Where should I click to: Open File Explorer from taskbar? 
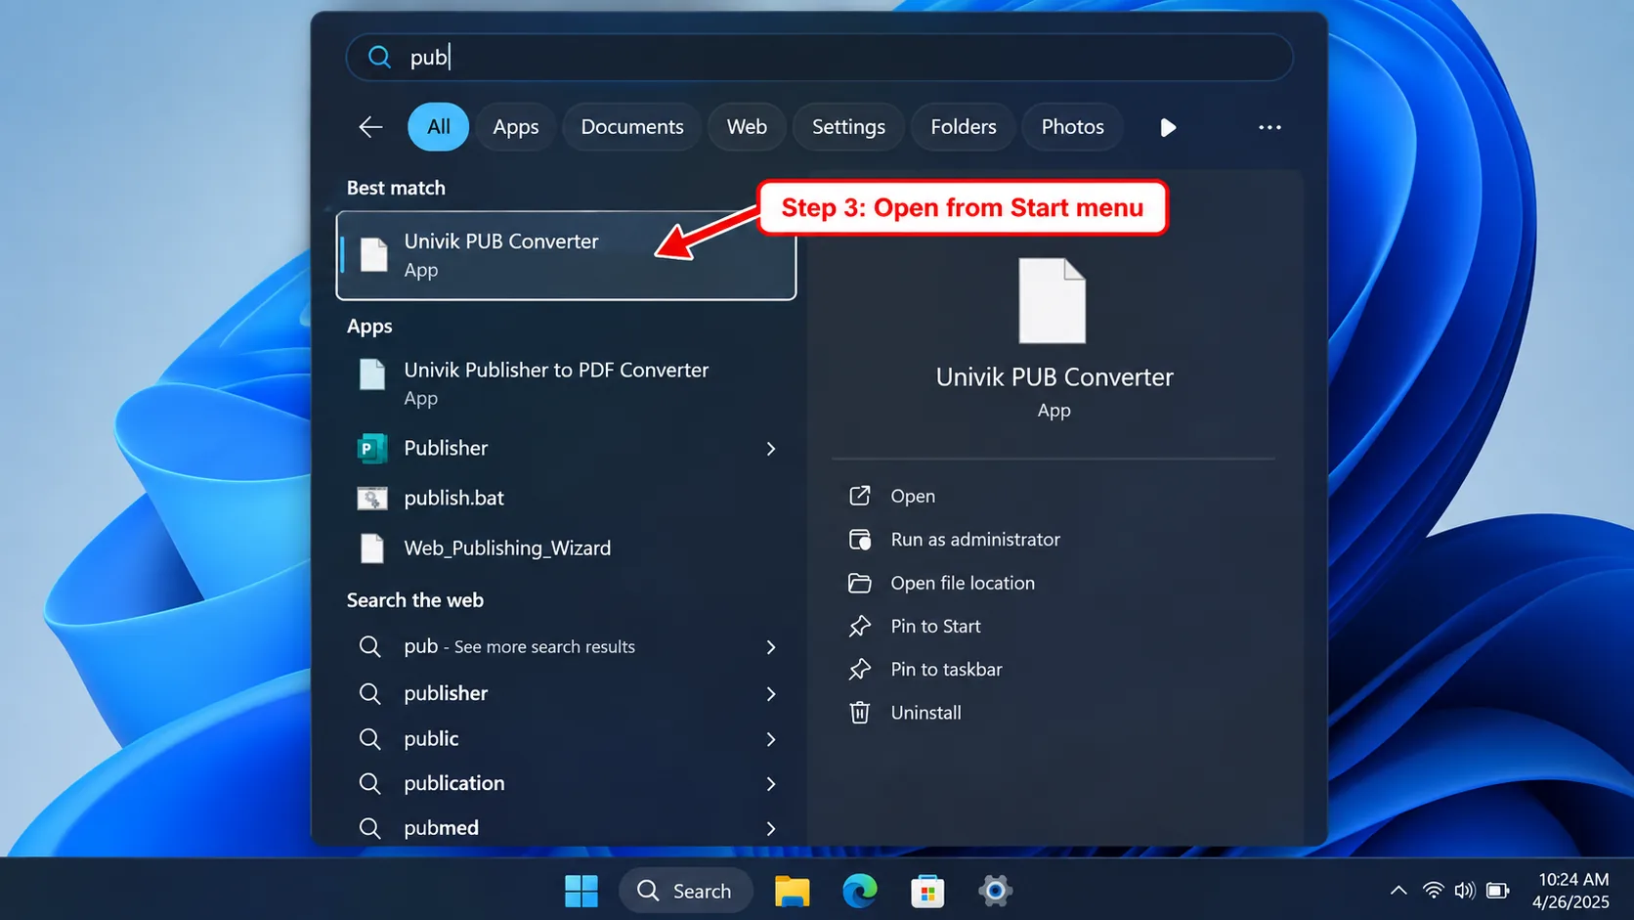point(793,891)
